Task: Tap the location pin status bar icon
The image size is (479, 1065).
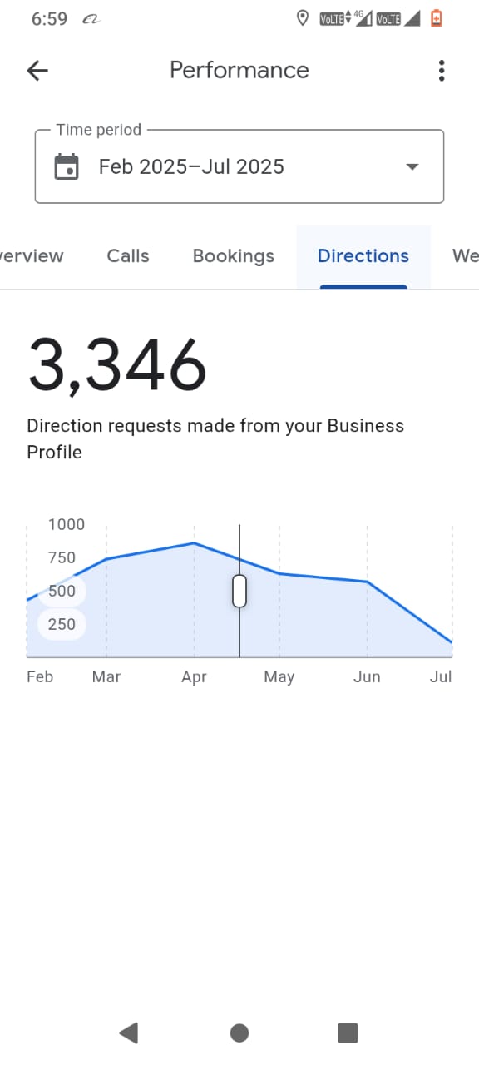Action: point(303,18)
